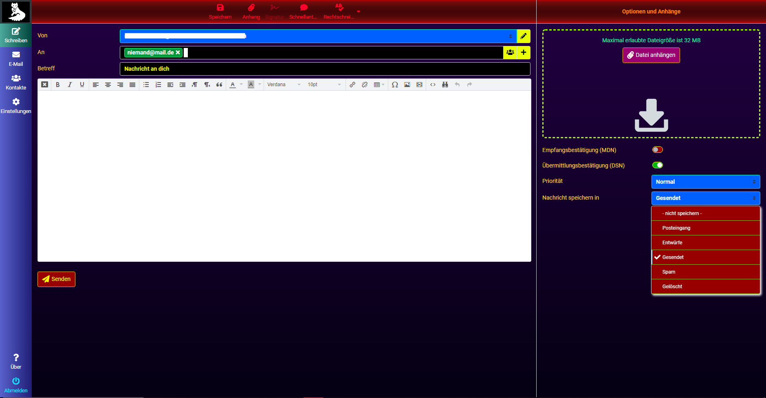Disable Übermittlungsbestätigung (DSN) switch
766x398 pixels.
click(x=657, y=165)
